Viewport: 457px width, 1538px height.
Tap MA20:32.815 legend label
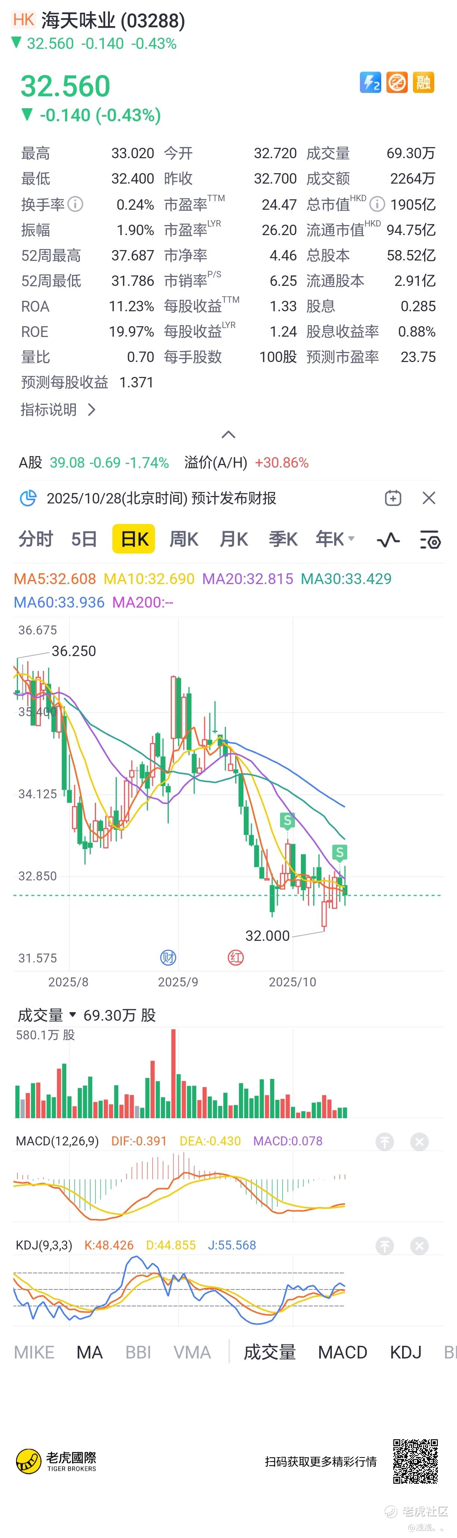tap(248, 578)
